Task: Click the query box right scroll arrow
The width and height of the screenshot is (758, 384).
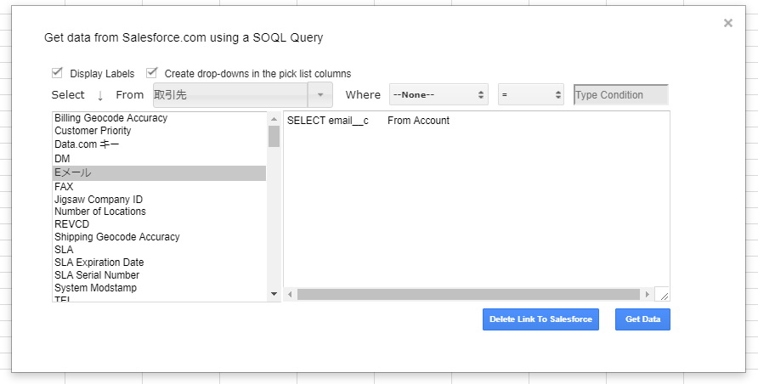Action: click(647, 294)
